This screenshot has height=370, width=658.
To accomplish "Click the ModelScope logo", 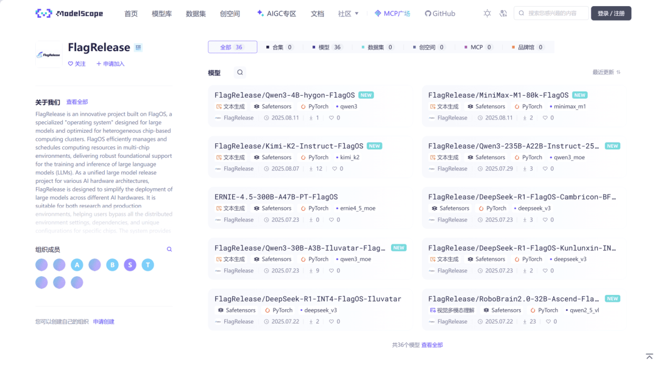I will (69, 13).
